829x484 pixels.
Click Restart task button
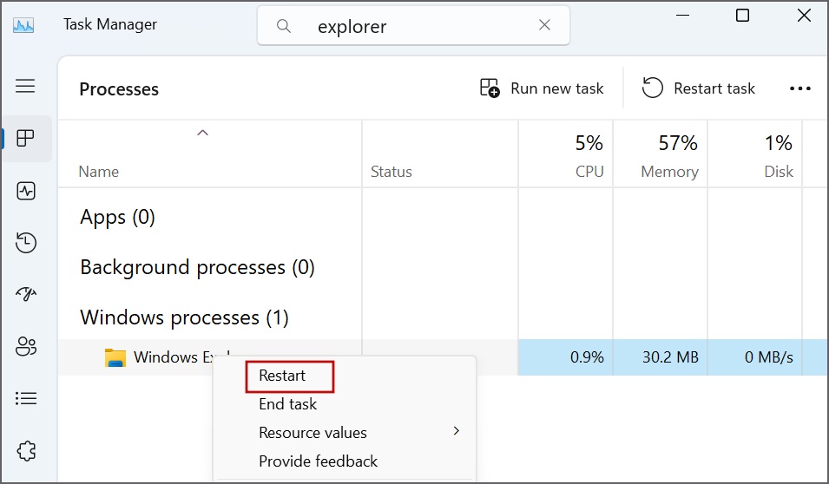point(698,88)
